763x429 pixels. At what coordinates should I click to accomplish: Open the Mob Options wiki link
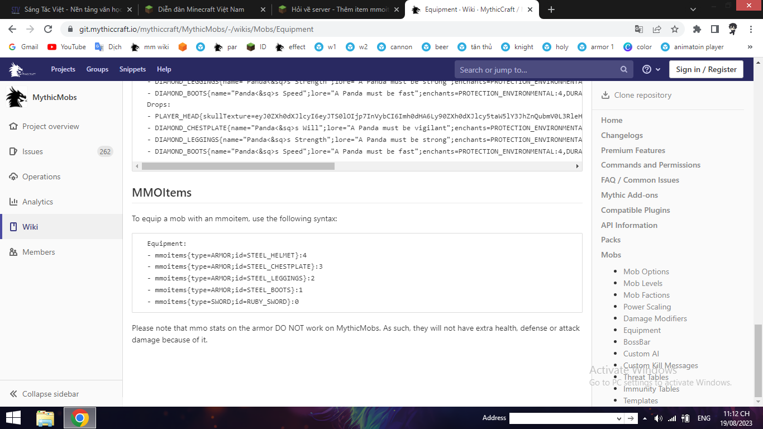coord(646,271)
